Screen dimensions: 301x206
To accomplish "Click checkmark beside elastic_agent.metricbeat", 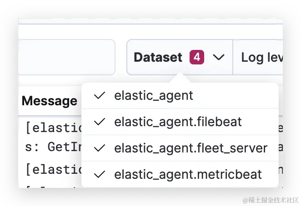I will pyautogui.click(x=99, y=174).
